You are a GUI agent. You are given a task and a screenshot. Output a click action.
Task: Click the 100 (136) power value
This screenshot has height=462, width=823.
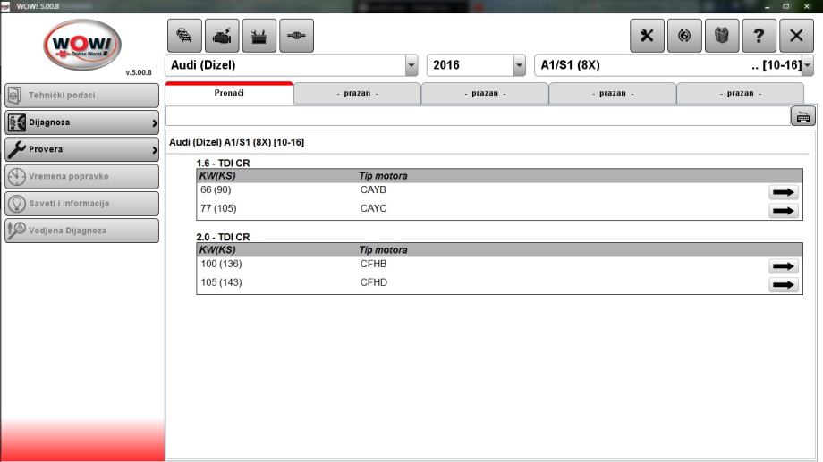click(x=221, y=264)
